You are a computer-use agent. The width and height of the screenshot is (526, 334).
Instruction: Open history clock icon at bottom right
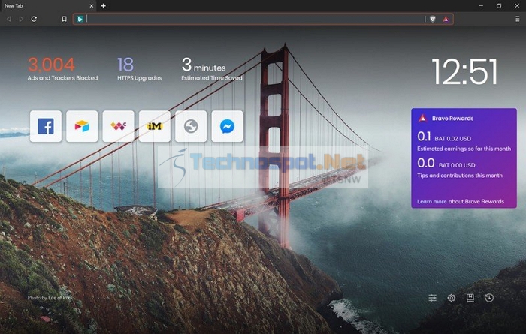point(489,297)
